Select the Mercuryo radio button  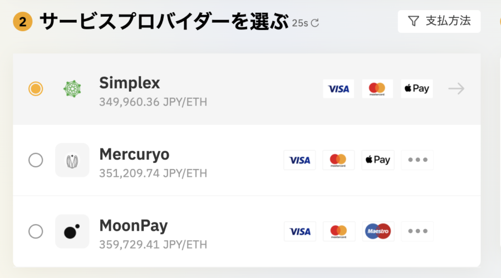click(x=36, y=160)
